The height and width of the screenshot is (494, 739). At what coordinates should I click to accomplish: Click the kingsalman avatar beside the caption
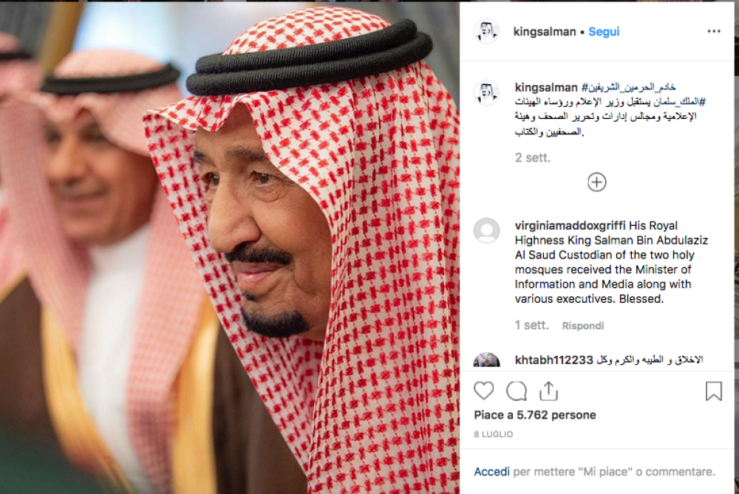tap(486, 92)
